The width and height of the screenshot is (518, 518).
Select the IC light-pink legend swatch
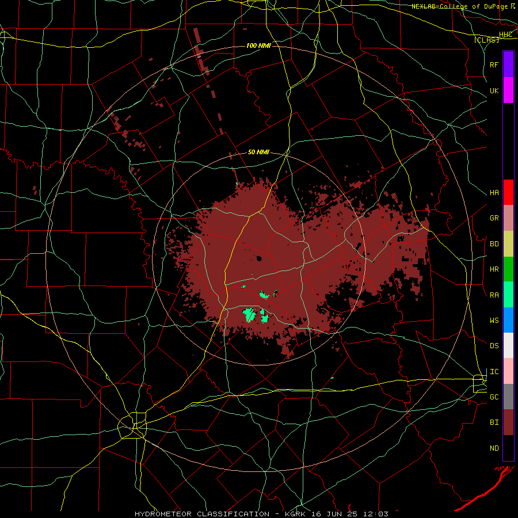tap(508, 371)
